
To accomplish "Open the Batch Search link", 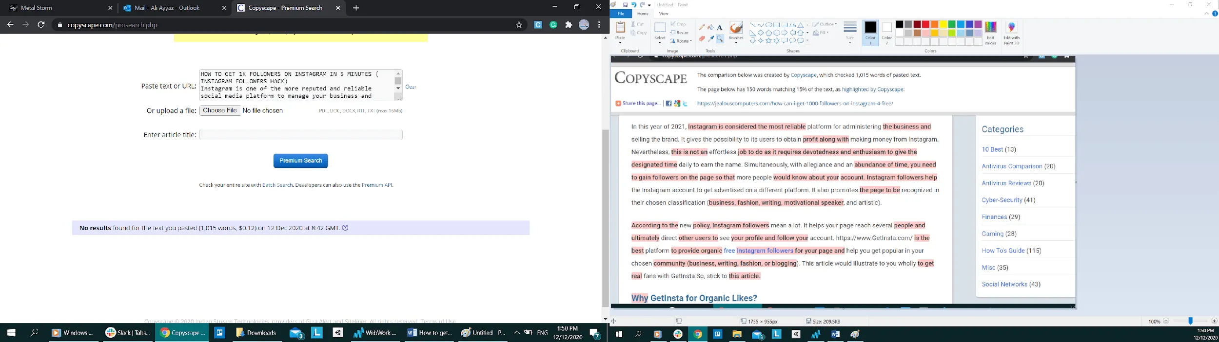I will [277, 185].
